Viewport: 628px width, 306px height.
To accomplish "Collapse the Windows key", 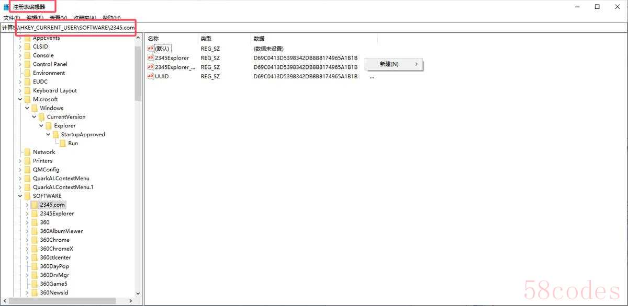I will point(27,108).
